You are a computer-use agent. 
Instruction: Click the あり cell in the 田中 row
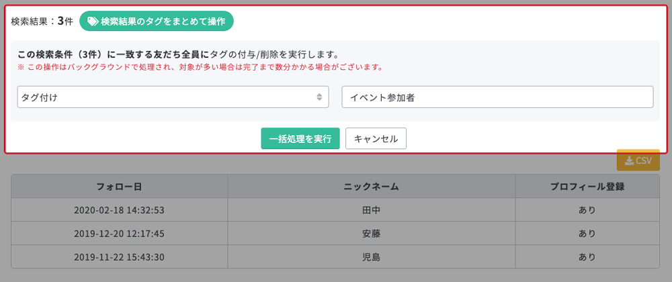(587, 209)
